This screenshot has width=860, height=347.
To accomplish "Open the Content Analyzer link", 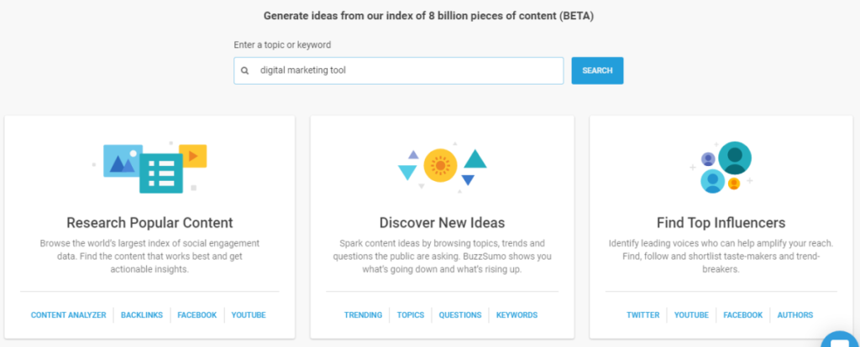I will (x=69, y=315).
